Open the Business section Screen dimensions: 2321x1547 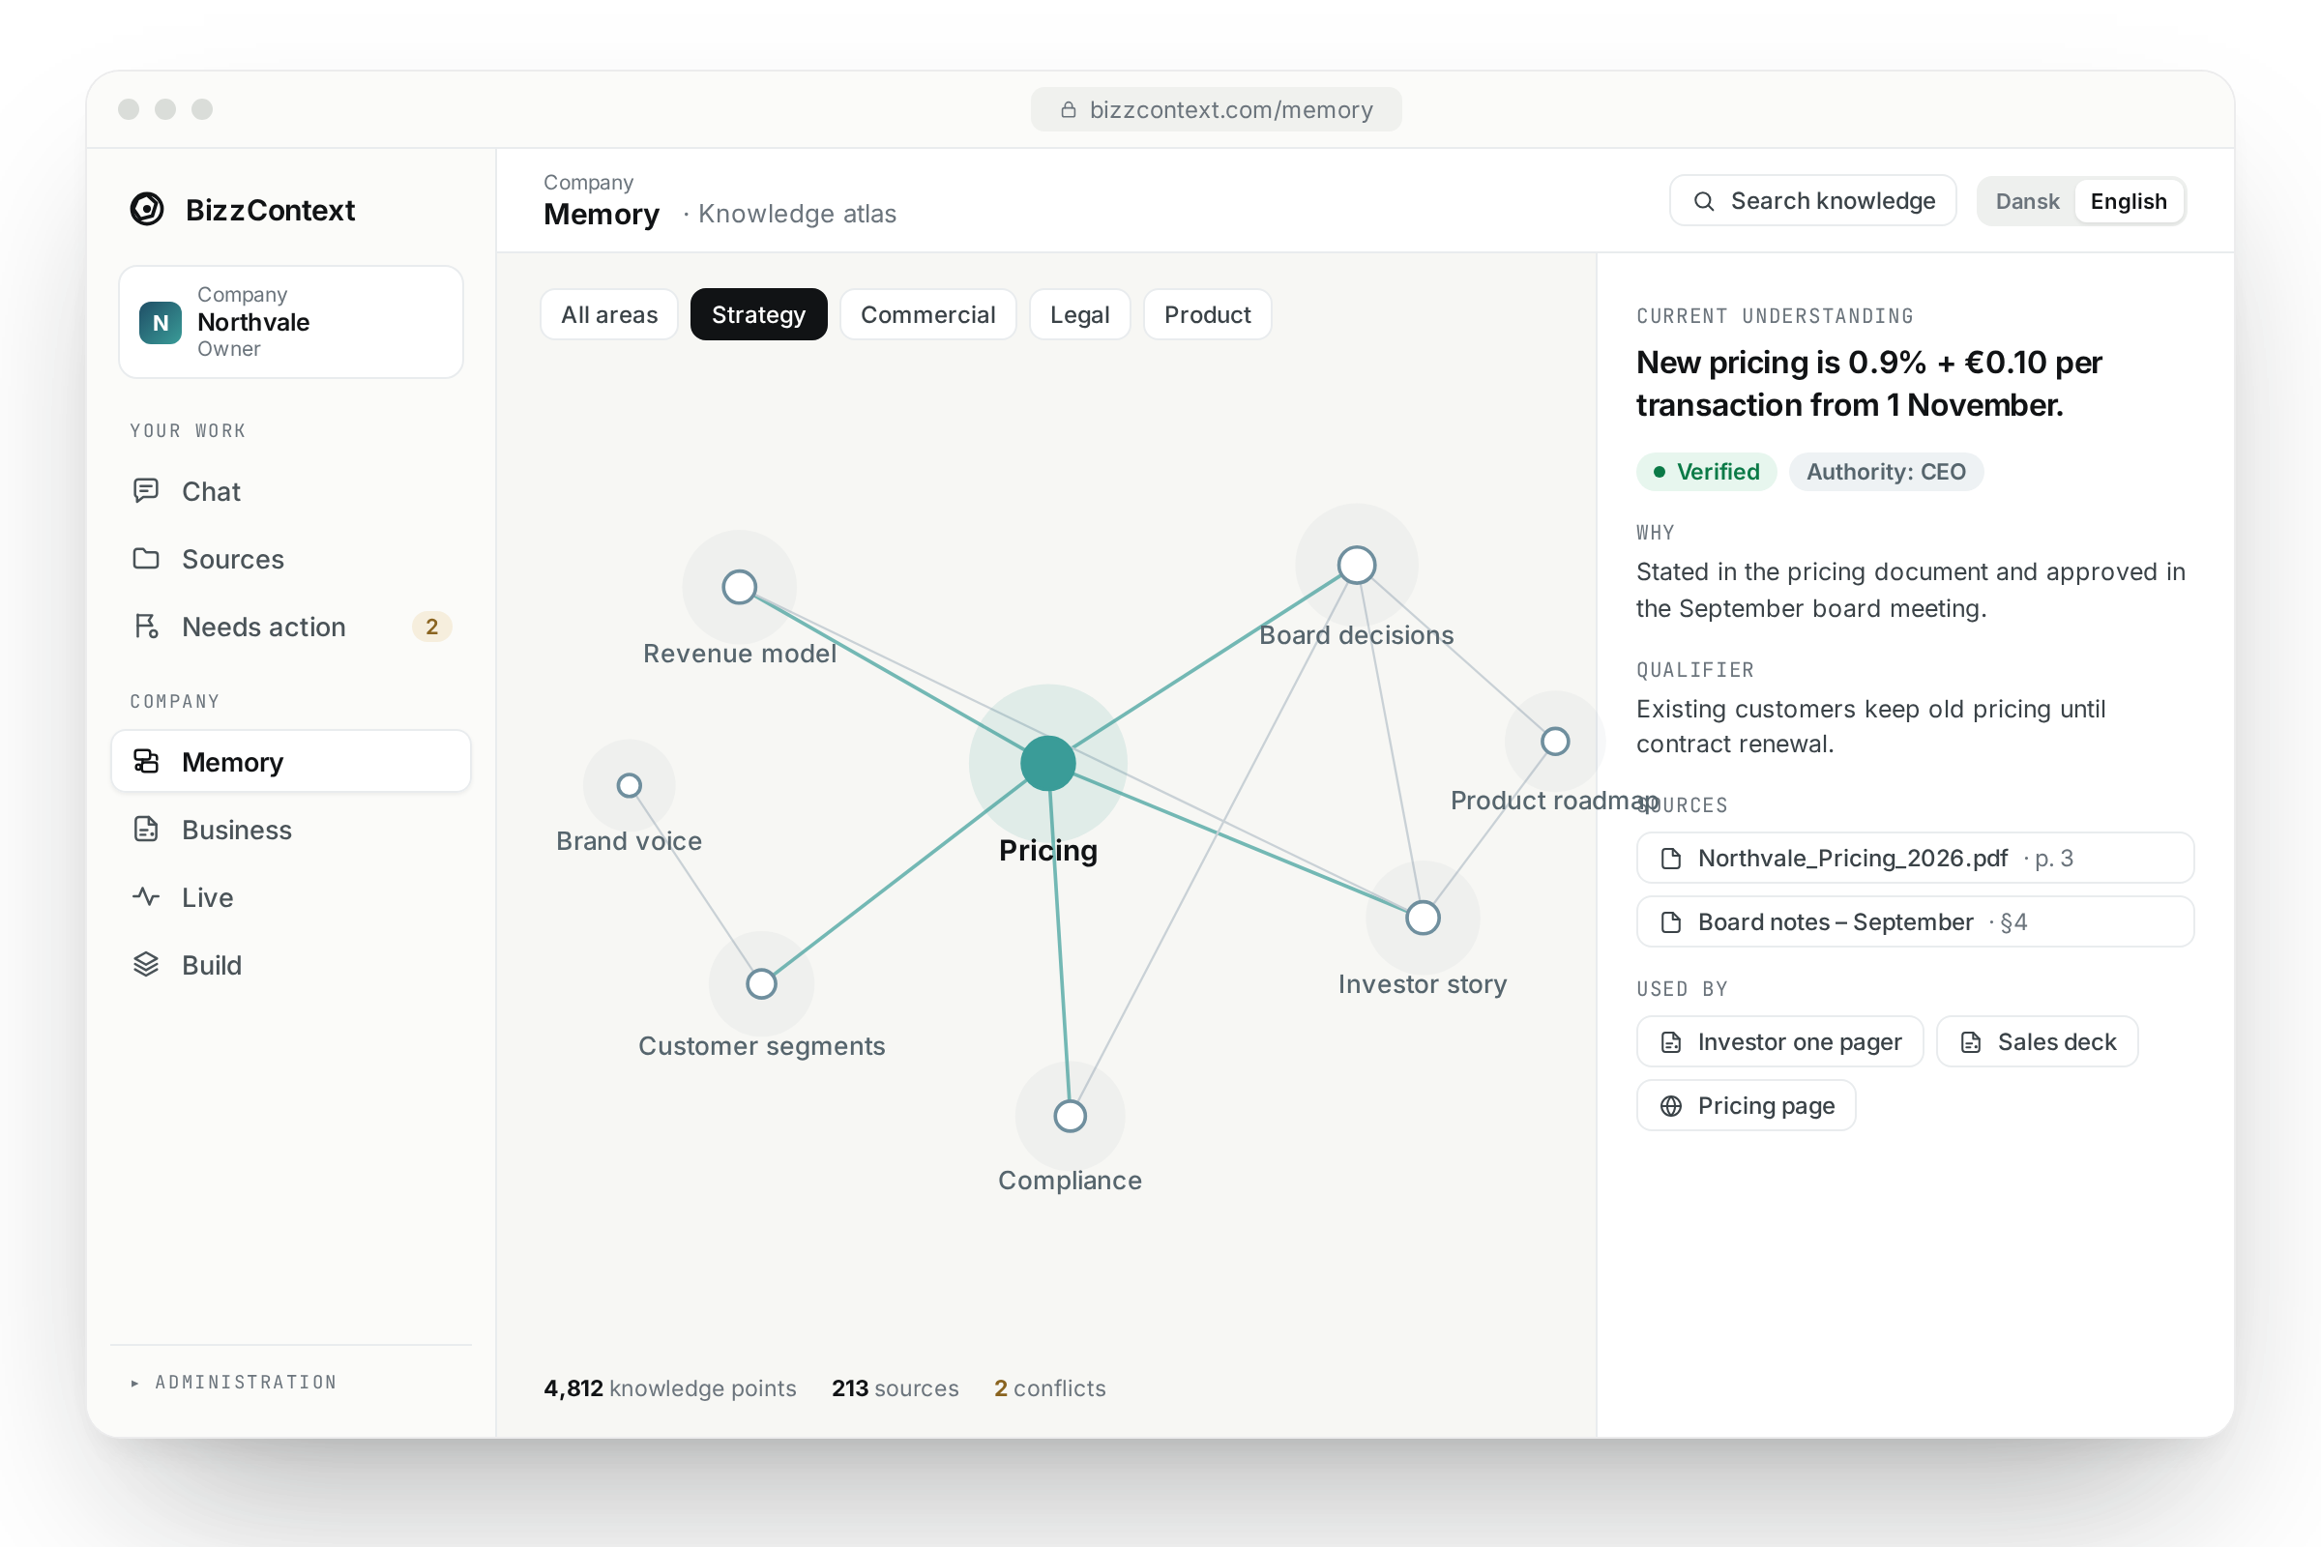coord(290,830)
